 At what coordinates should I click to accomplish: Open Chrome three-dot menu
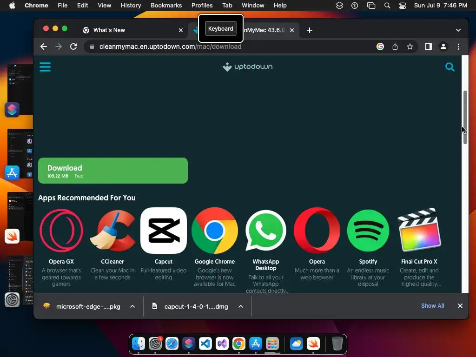tap(458, 46)
